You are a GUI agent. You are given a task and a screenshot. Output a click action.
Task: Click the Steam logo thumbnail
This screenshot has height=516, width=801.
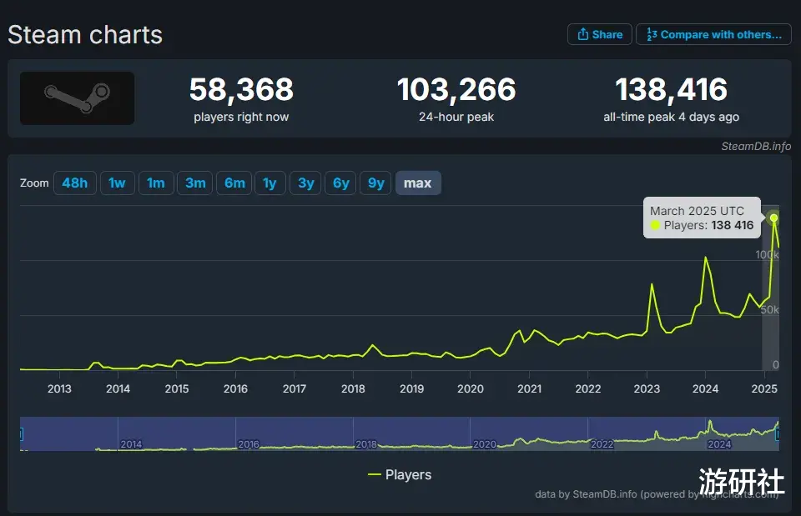click(77, 98)
